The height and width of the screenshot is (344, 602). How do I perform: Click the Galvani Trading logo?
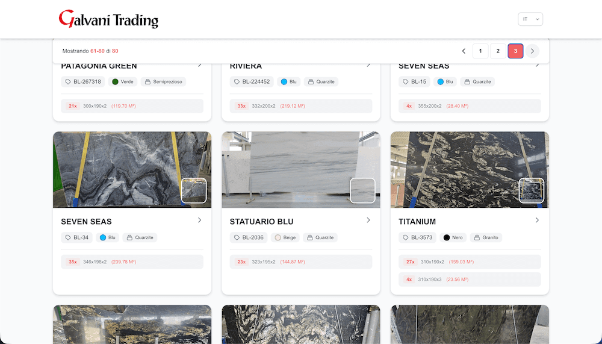(x=108, y=19)
